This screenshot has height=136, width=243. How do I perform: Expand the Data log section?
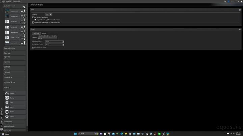(15, 53)
